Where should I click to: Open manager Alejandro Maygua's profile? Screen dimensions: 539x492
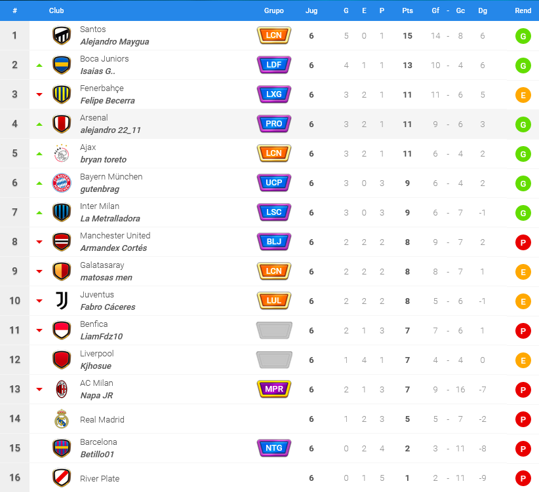[x=115, y=41]
